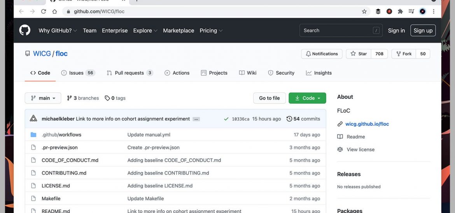Open the Pull requests tab
Image resolution: width=455 pixels, height=213 pixels.
(130, 73)
